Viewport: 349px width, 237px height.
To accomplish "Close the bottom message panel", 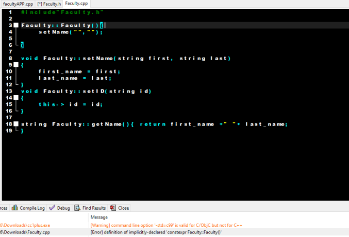I will (120, 208).
